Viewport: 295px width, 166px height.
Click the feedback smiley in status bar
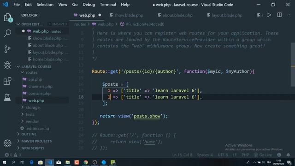(279, 155)
